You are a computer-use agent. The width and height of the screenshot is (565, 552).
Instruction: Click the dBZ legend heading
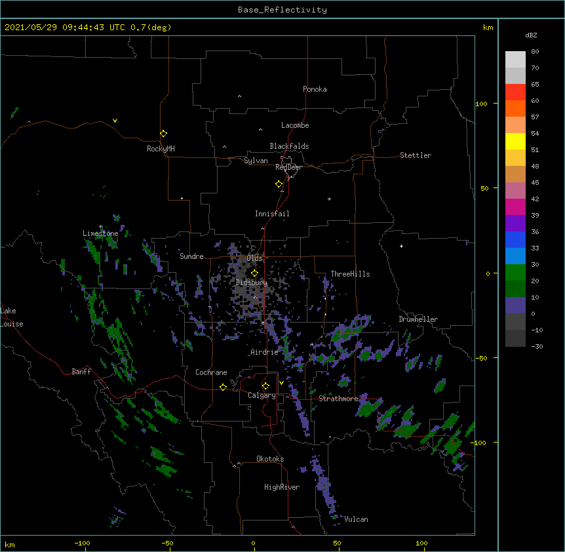click(531, 35)
